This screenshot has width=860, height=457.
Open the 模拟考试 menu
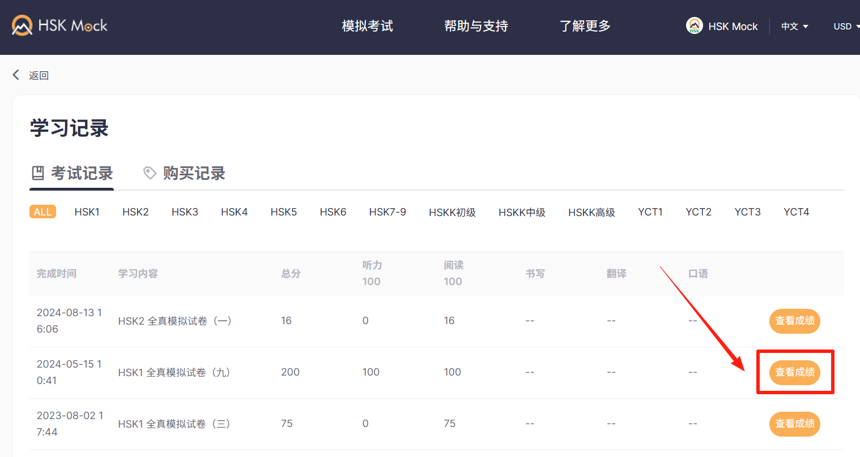point(367,26)
